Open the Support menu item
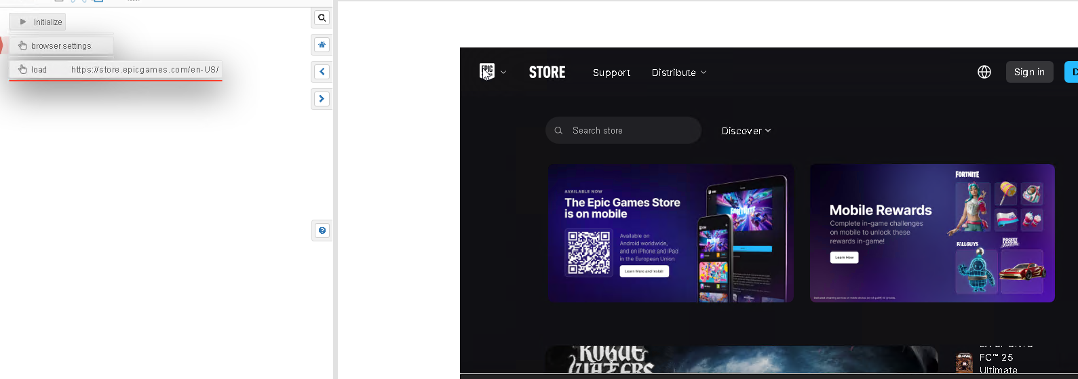This screenshot has width=1078, height=379. pyautogui.click(x=611, y=73)
